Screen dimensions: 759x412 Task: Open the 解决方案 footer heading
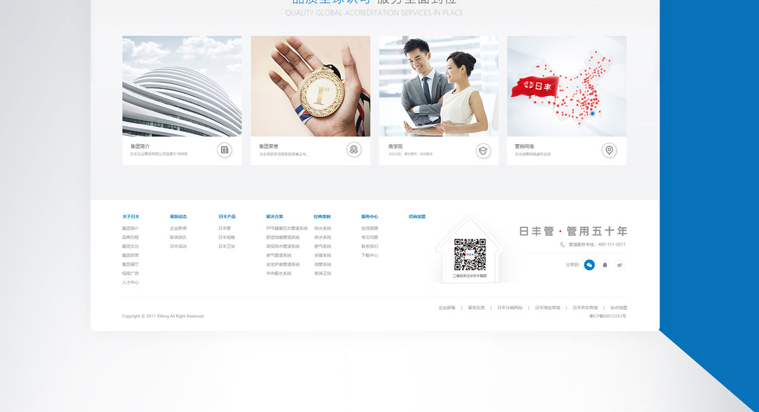[x=275, y=217]
